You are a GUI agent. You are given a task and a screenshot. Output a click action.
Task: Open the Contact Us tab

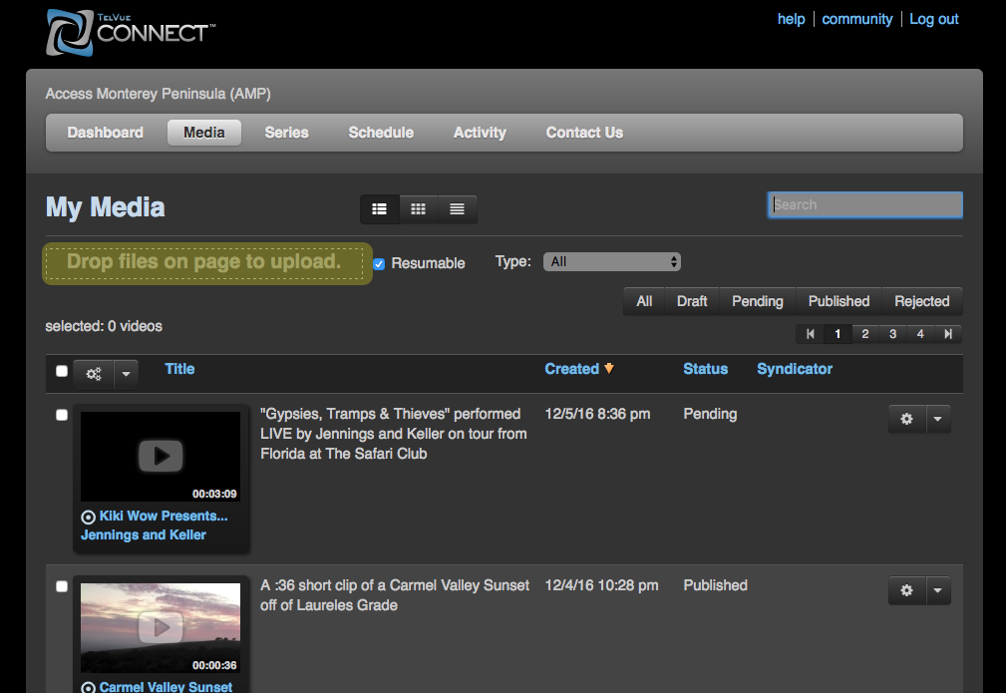coord(584,133)
